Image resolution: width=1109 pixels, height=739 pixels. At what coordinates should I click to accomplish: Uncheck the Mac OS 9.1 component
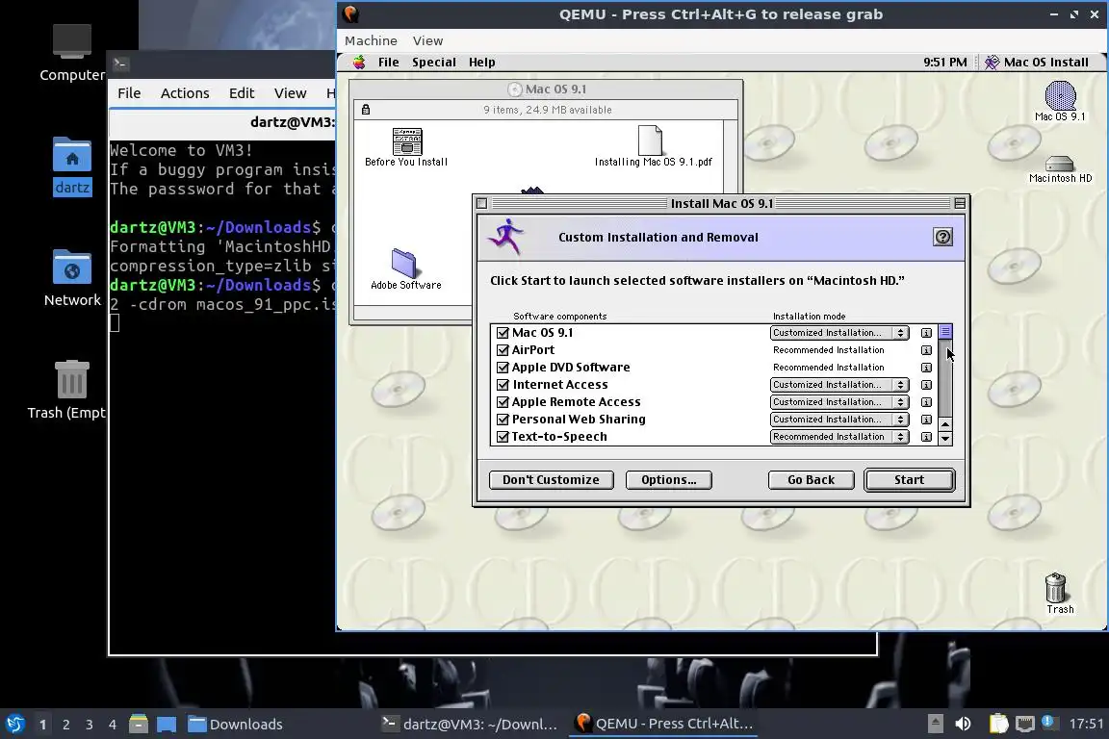click(x=503, y=332)
